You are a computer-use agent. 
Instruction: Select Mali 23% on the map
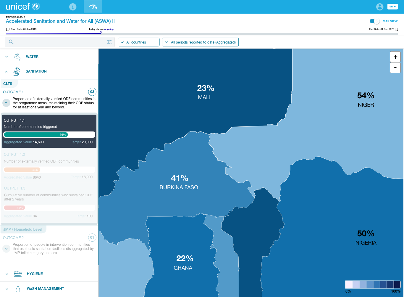[205, 92]
